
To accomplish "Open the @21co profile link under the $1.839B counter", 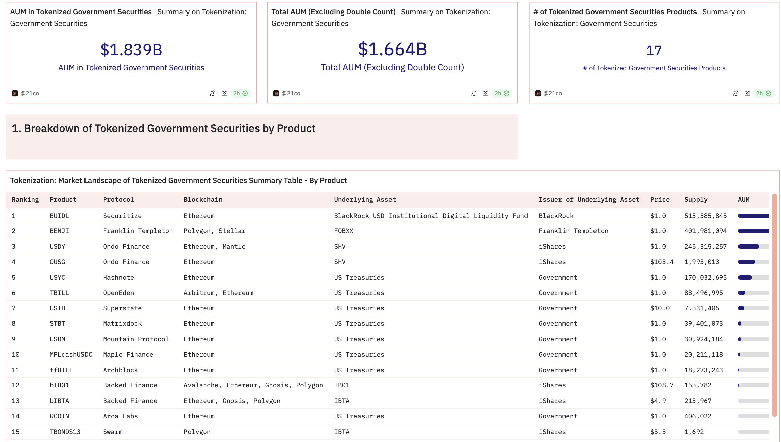I will point(30,93).
